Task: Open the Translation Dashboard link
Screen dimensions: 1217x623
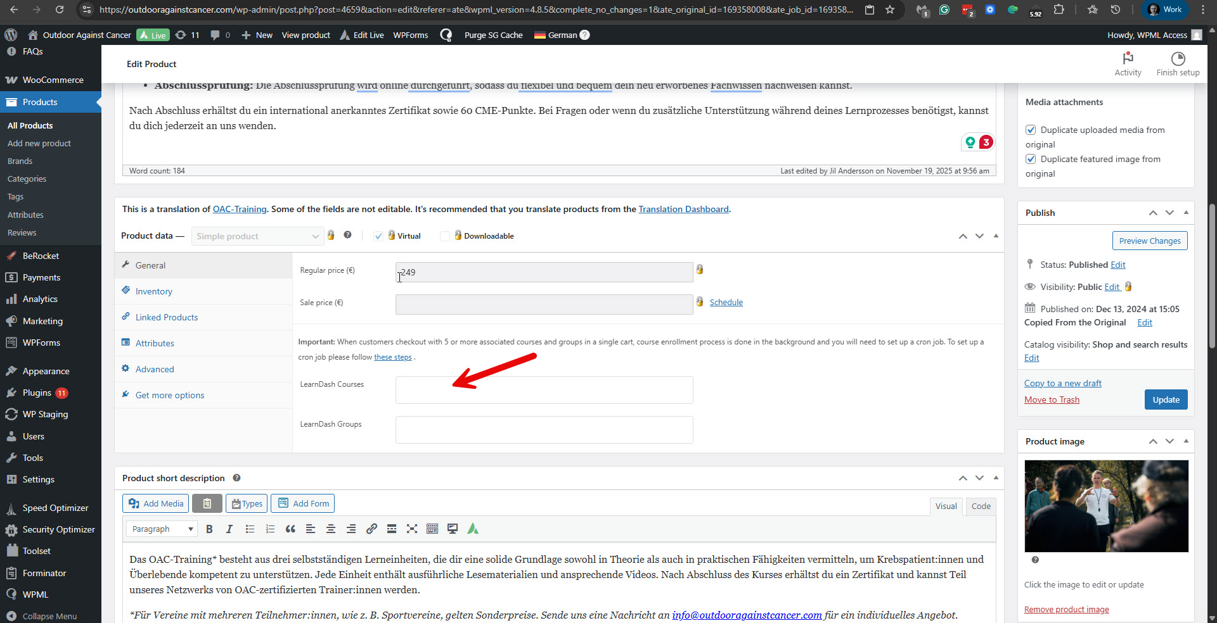Action: (x=683, y=209)
